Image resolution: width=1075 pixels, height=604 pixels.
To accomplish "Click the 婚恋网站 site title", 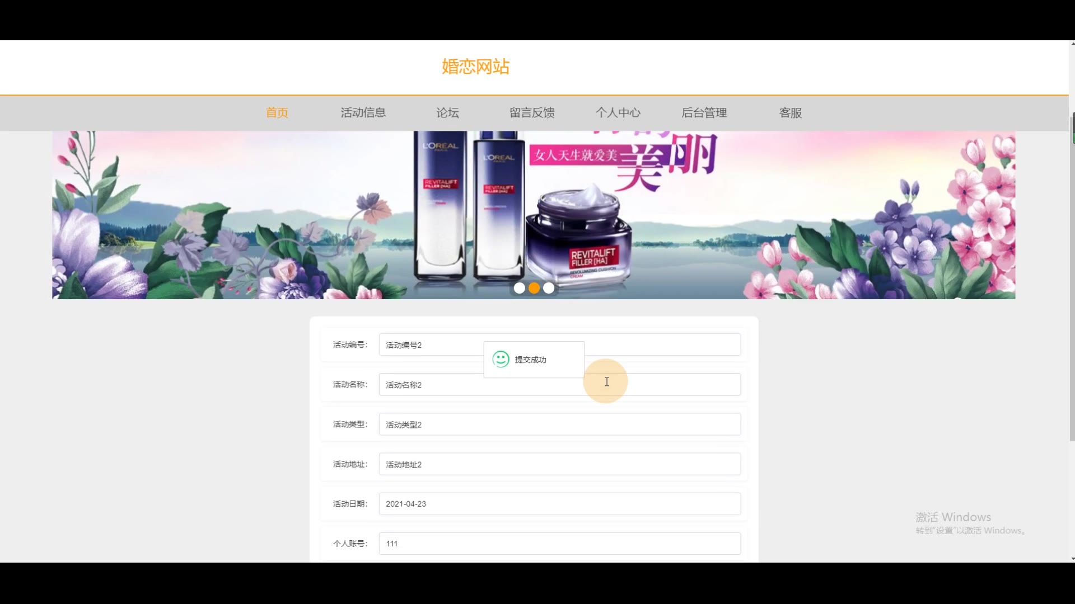I will click(x=475, y=67).
